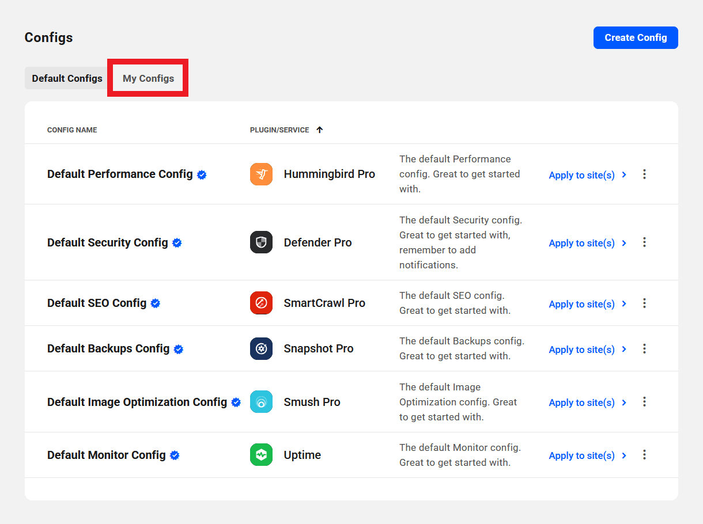Image resolution: width=703 pixels, height=524 pixels.
Task: Click the Hummingbird Pro plugin icon
Action: click(261, 174)
